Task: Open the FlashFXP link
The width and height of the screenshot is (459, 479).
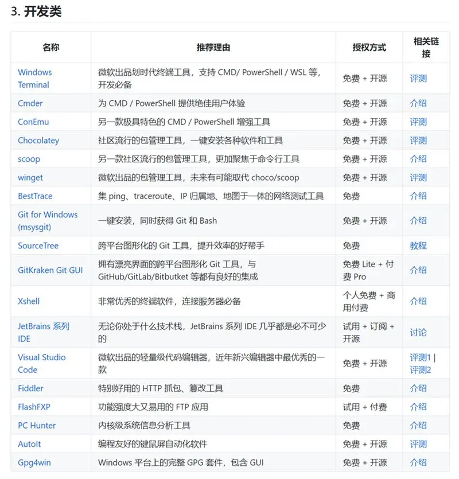Action: 34,407
